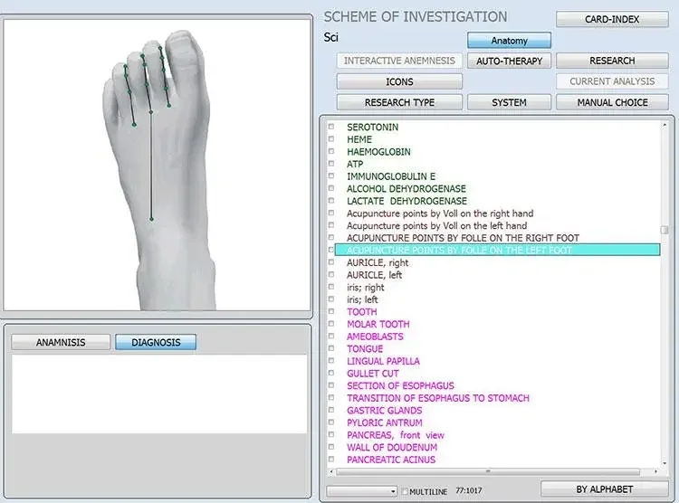The image size is (679, 503).
Task: Switch to the DIAGNOSIS tab
Action: pyautogui.click(x=156, y=343)
